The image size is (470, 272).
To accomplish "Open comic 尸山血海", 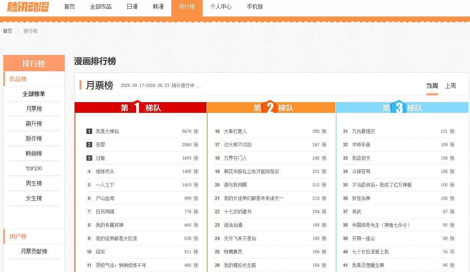I will coord(105,198).
